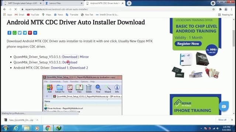
Task: Click the address bar URL field
Action: tap(116, 9)
